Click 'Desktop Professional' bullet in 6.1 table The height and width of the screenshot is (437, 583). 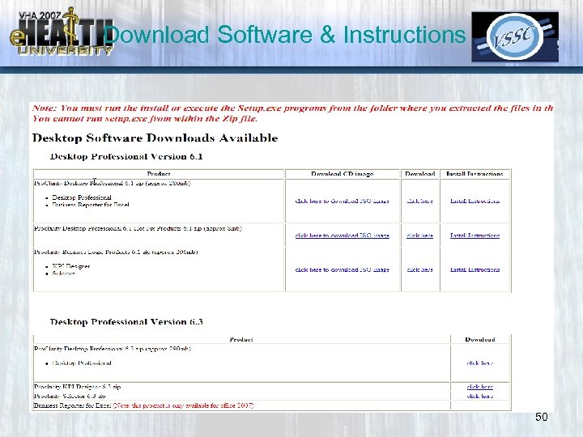pyautogui.click(x=82, y=197)
